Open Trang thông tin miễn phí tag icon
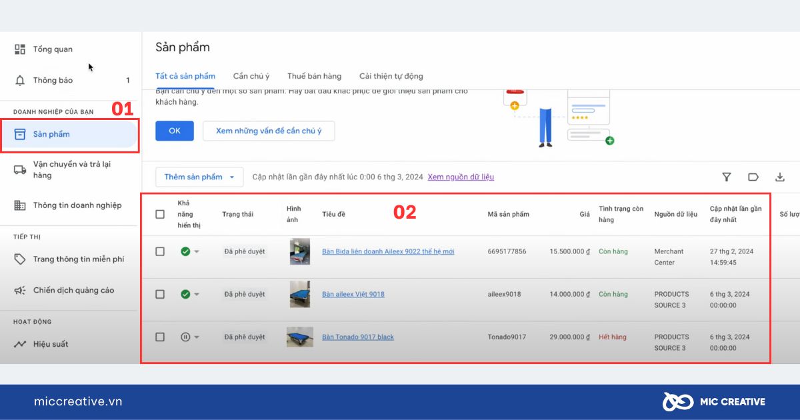 [20, 259]
